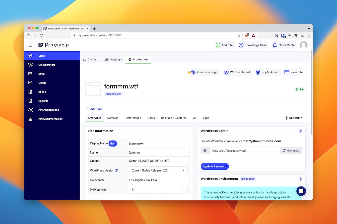Open API Documentation in the sidebar
337x224 pixels.
tap(52, 119)
